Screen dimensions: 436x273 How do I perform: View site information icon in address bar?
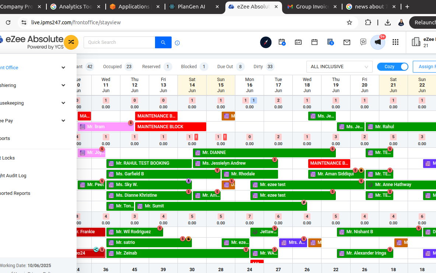pos(24,22)
